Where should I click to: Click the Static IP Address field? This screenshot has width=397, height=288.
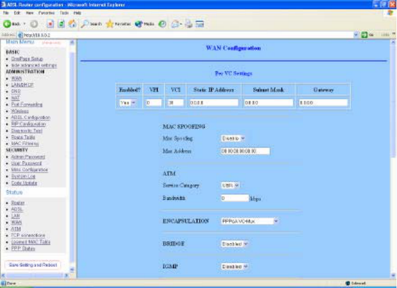(x=214, y=103)
